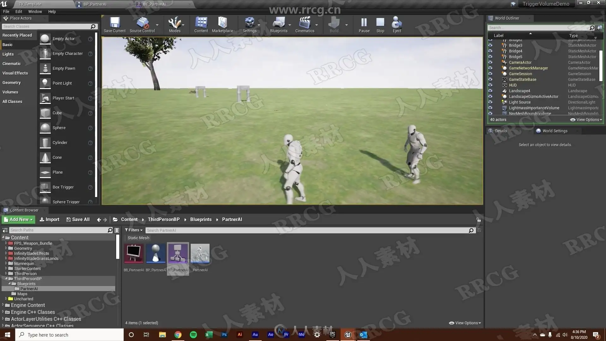This screenshot has height=341, width=606.
Task: Open the Window menu
Action: (x=35, y=11)
